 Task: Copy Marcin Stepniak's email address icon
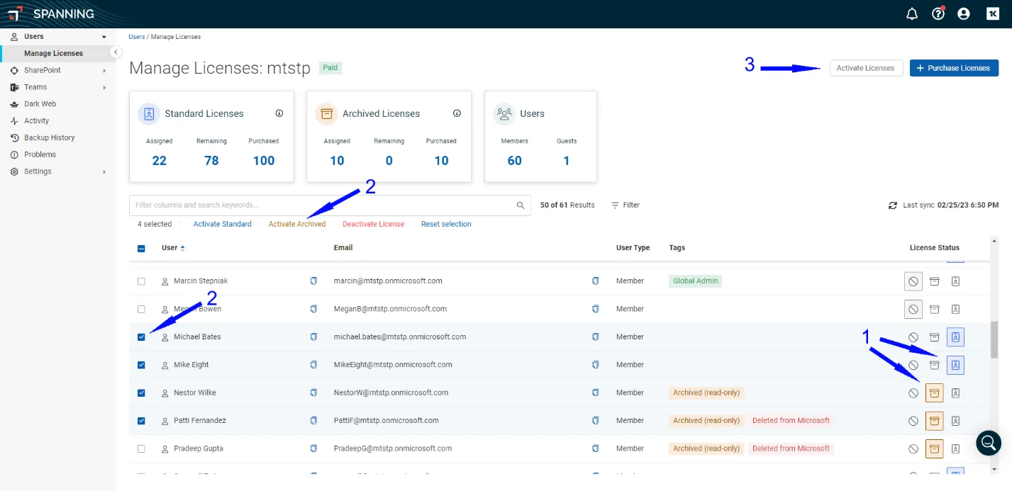[596, 281]
